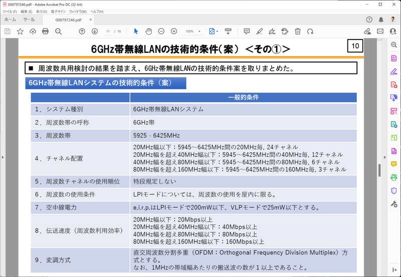The height and width of the screenshot is (277, 401).
Task: Open the Fill & Sign sidebar pen tool
Action: [x=394, y=71]
